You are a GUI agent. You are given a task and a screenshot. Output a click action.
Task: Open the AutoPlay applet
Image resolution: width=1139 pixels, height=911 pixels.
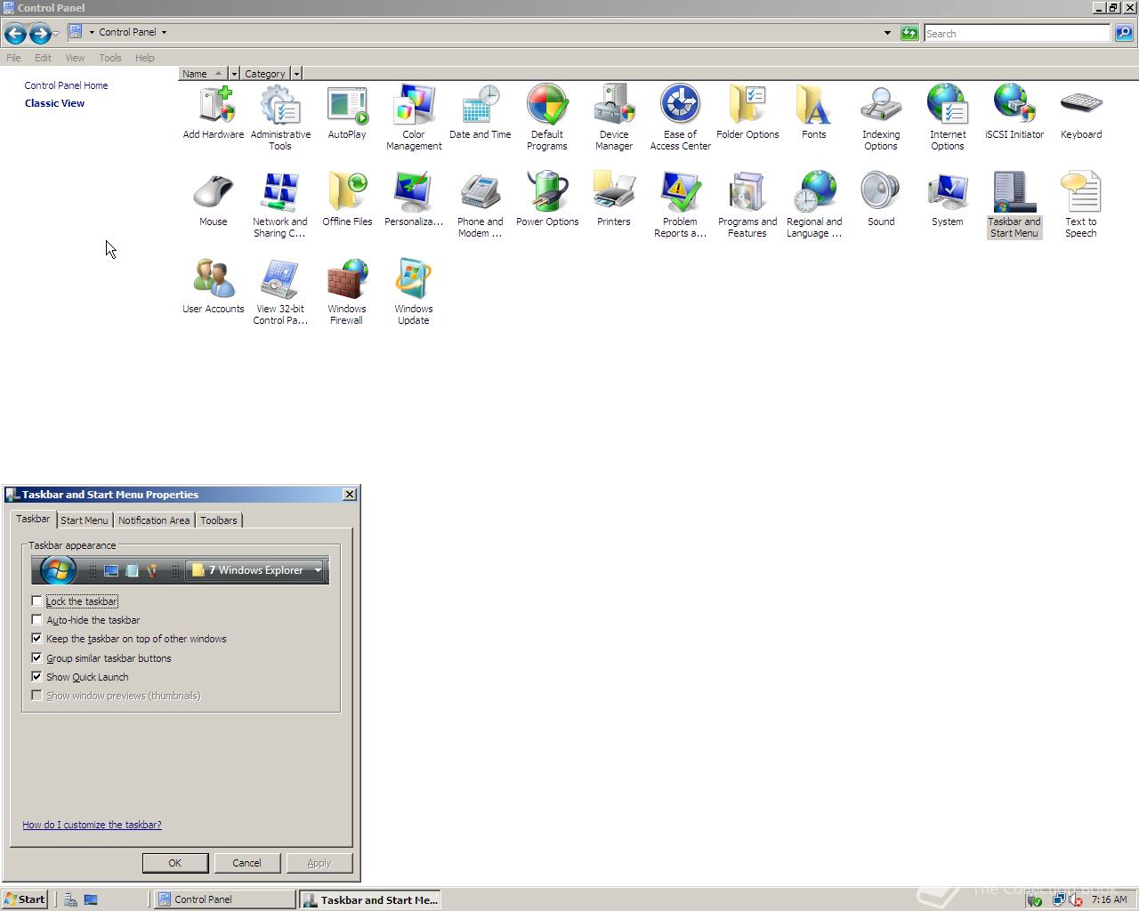point(347,112)
